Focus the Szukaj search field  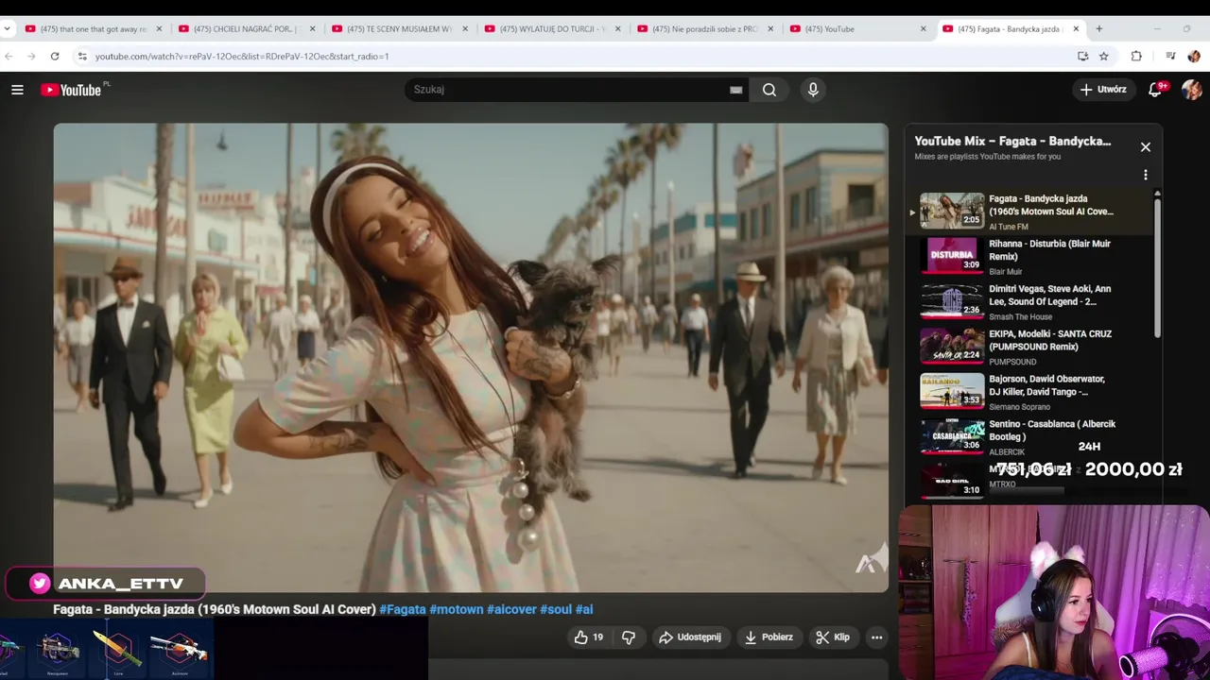click(x=567, y=90)
